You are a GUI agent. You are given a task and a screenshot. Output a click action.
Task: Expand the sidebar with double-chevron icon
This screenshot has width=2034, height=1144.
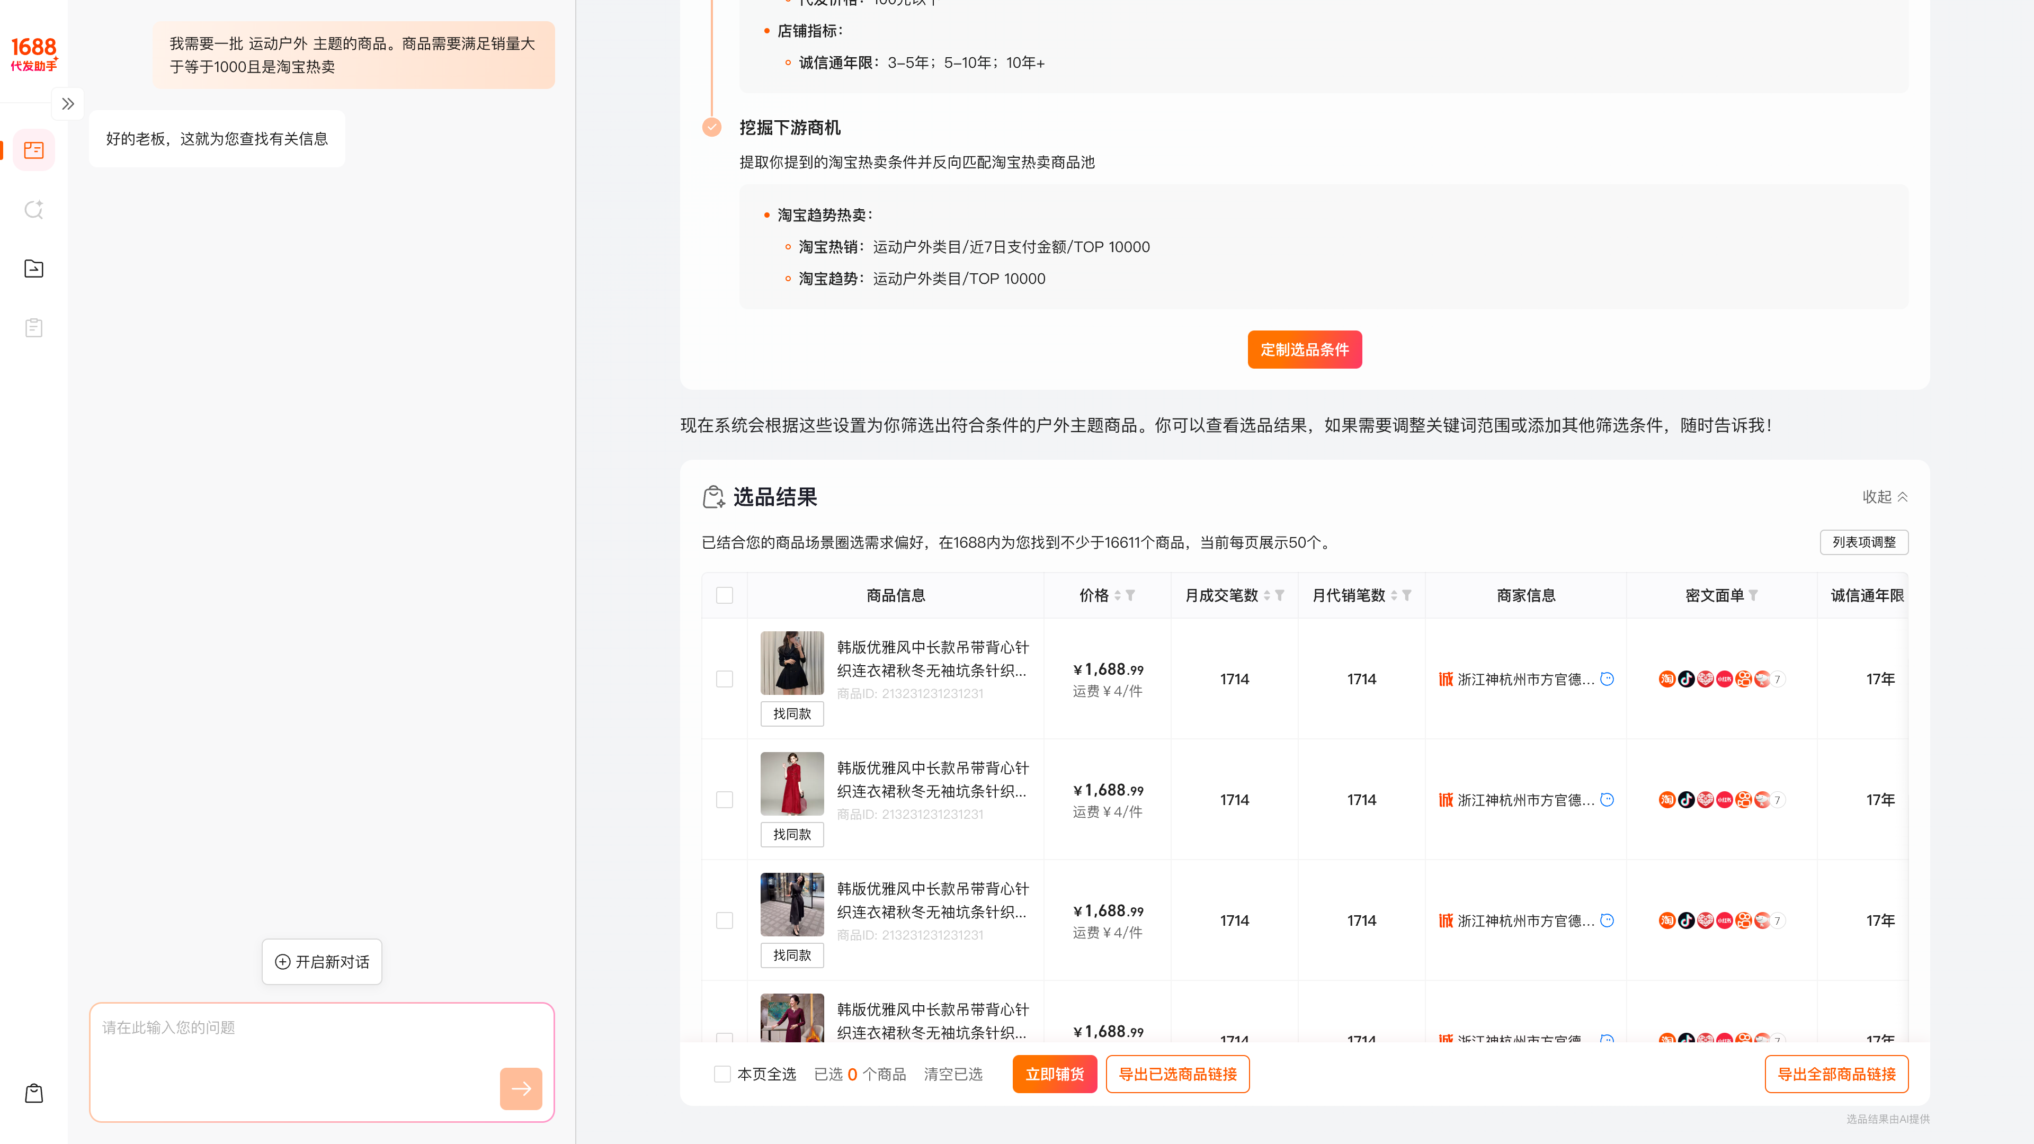68,103
